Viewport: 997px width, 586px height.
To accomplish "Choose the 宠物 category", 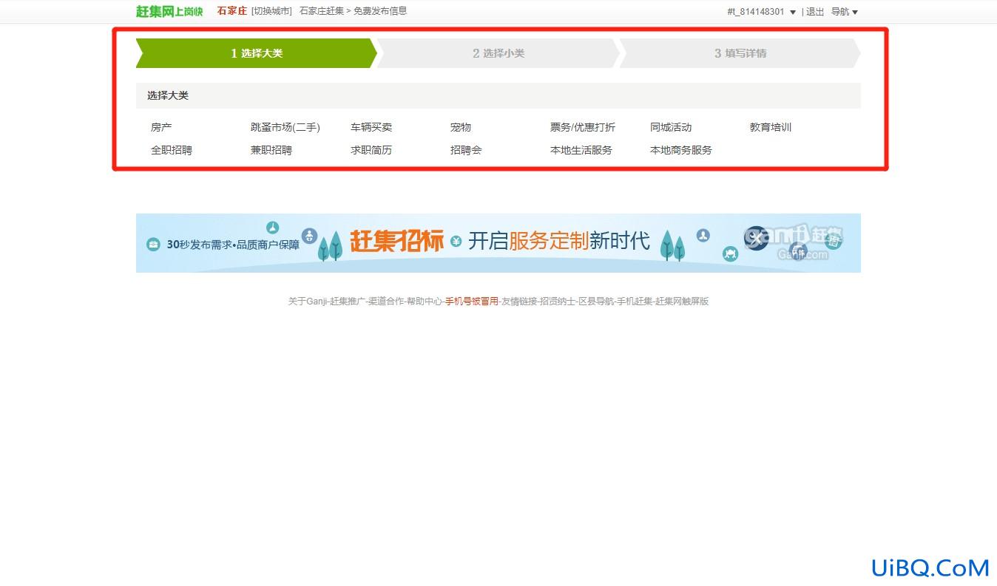I will pyautogui.click(x=461, y=127).
